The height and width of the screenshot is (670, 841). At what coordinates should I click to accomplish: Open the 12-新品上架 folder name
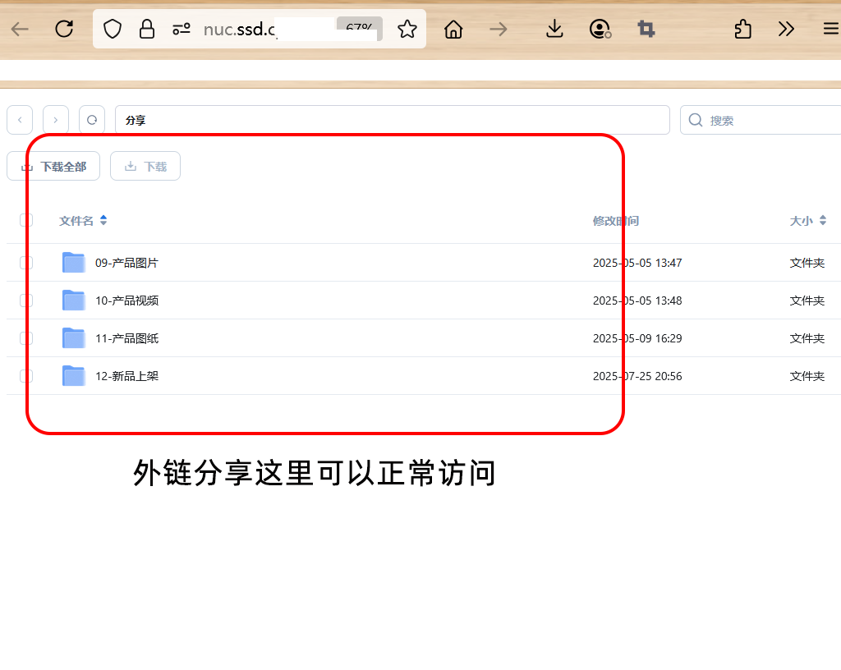126,376
